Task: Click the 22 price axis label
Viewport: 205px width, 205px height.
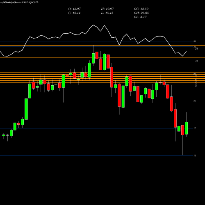Action: tap(195, 101)
